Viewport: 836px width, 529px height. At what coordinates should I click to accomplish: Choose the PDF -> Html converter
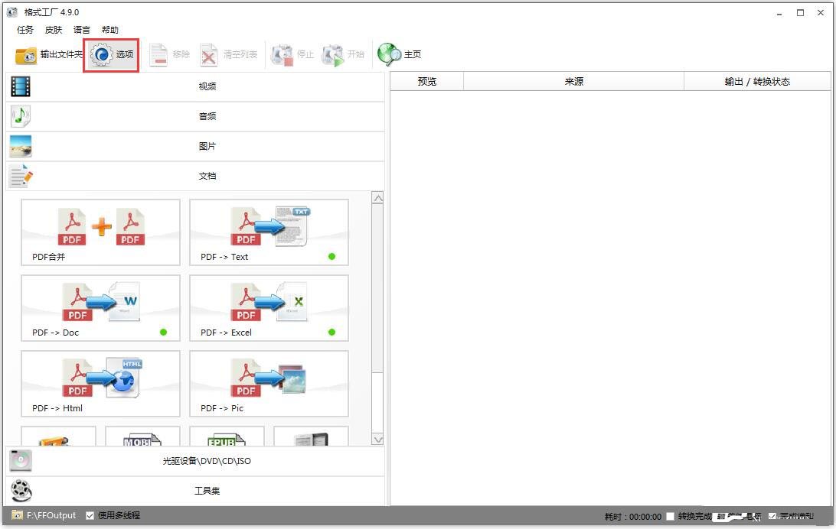point(101,384)
